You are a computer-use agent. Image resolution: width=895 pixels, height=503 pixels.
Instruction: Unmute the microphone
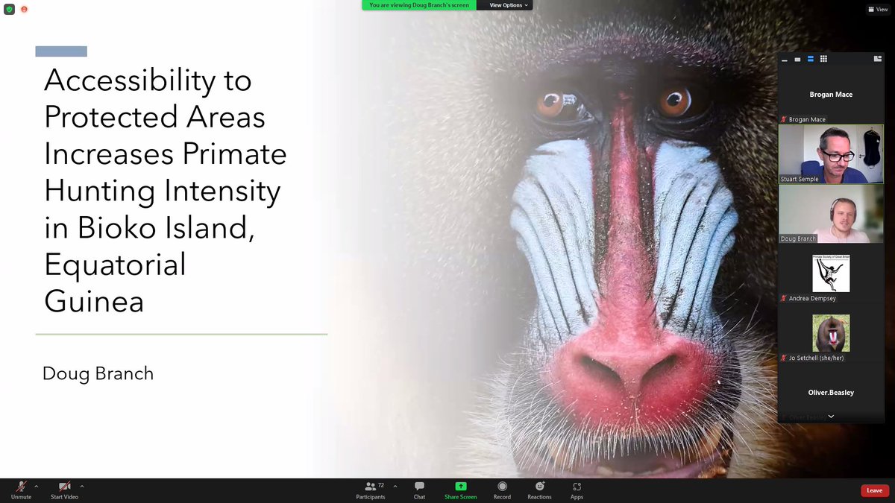click(x=21, y=490)
